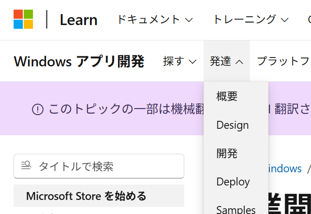
Task: Open the Windows breadcrumb link
Action: point(285,168)
